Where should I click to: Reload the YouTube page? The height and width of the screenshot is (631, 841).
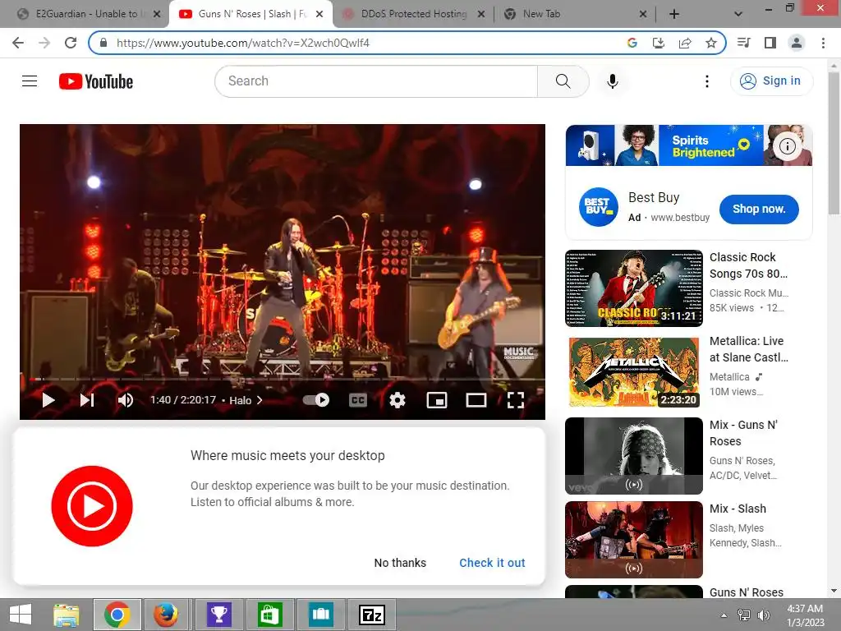click(71, 43)
